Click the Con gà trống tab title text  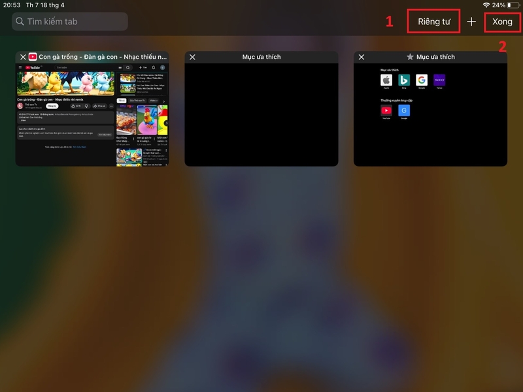pyautogui.click(x=103, y=57)
